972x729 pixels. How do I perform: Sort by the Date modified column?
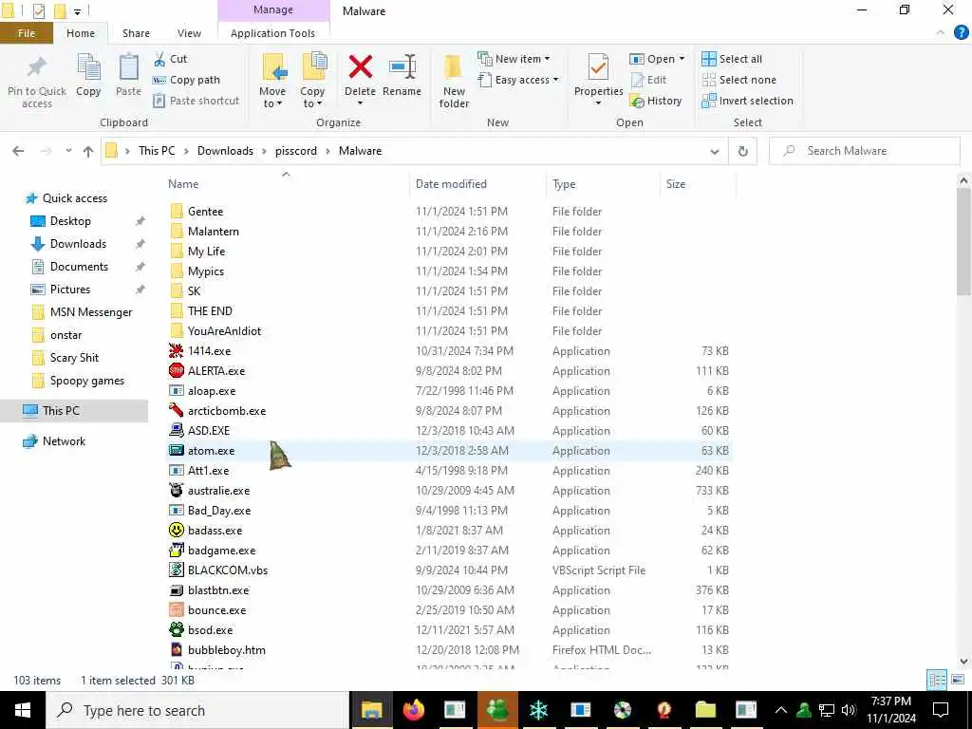pos(451,184)
